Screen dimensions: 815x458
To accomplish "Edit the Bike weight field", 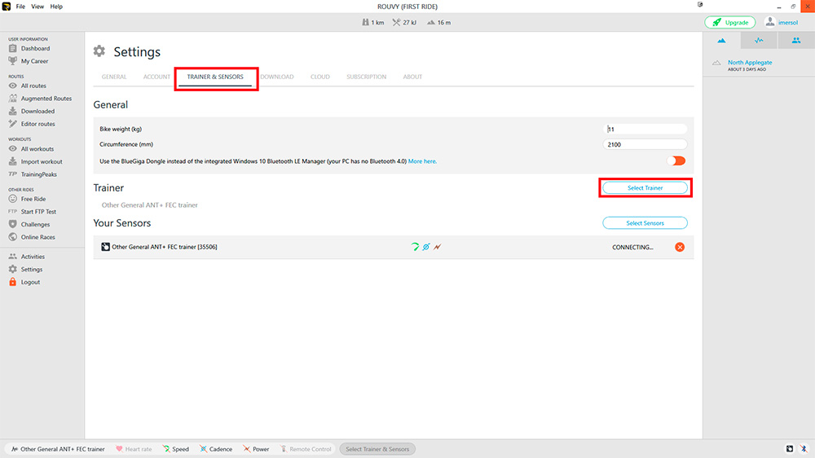I will 645,129.
